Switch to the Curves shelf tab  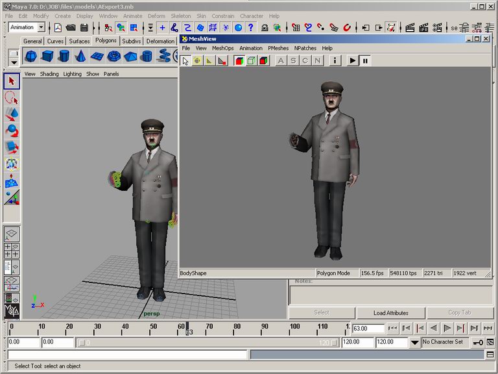pos(55,41)
